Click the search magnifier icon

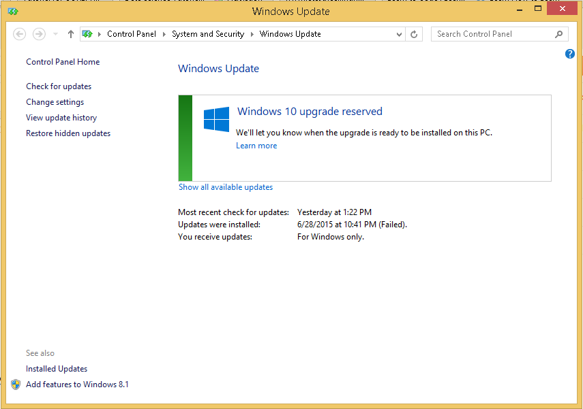click(558, 34)
